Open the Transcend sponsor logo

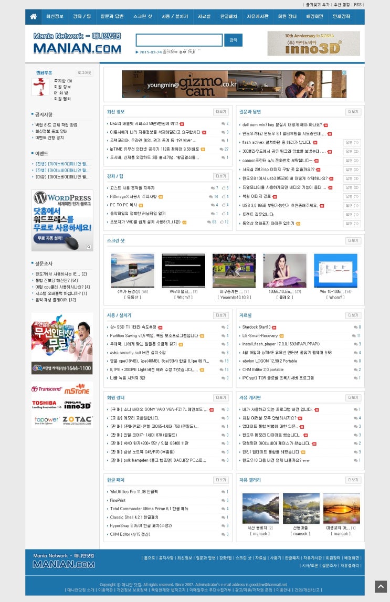click(46, 389)
